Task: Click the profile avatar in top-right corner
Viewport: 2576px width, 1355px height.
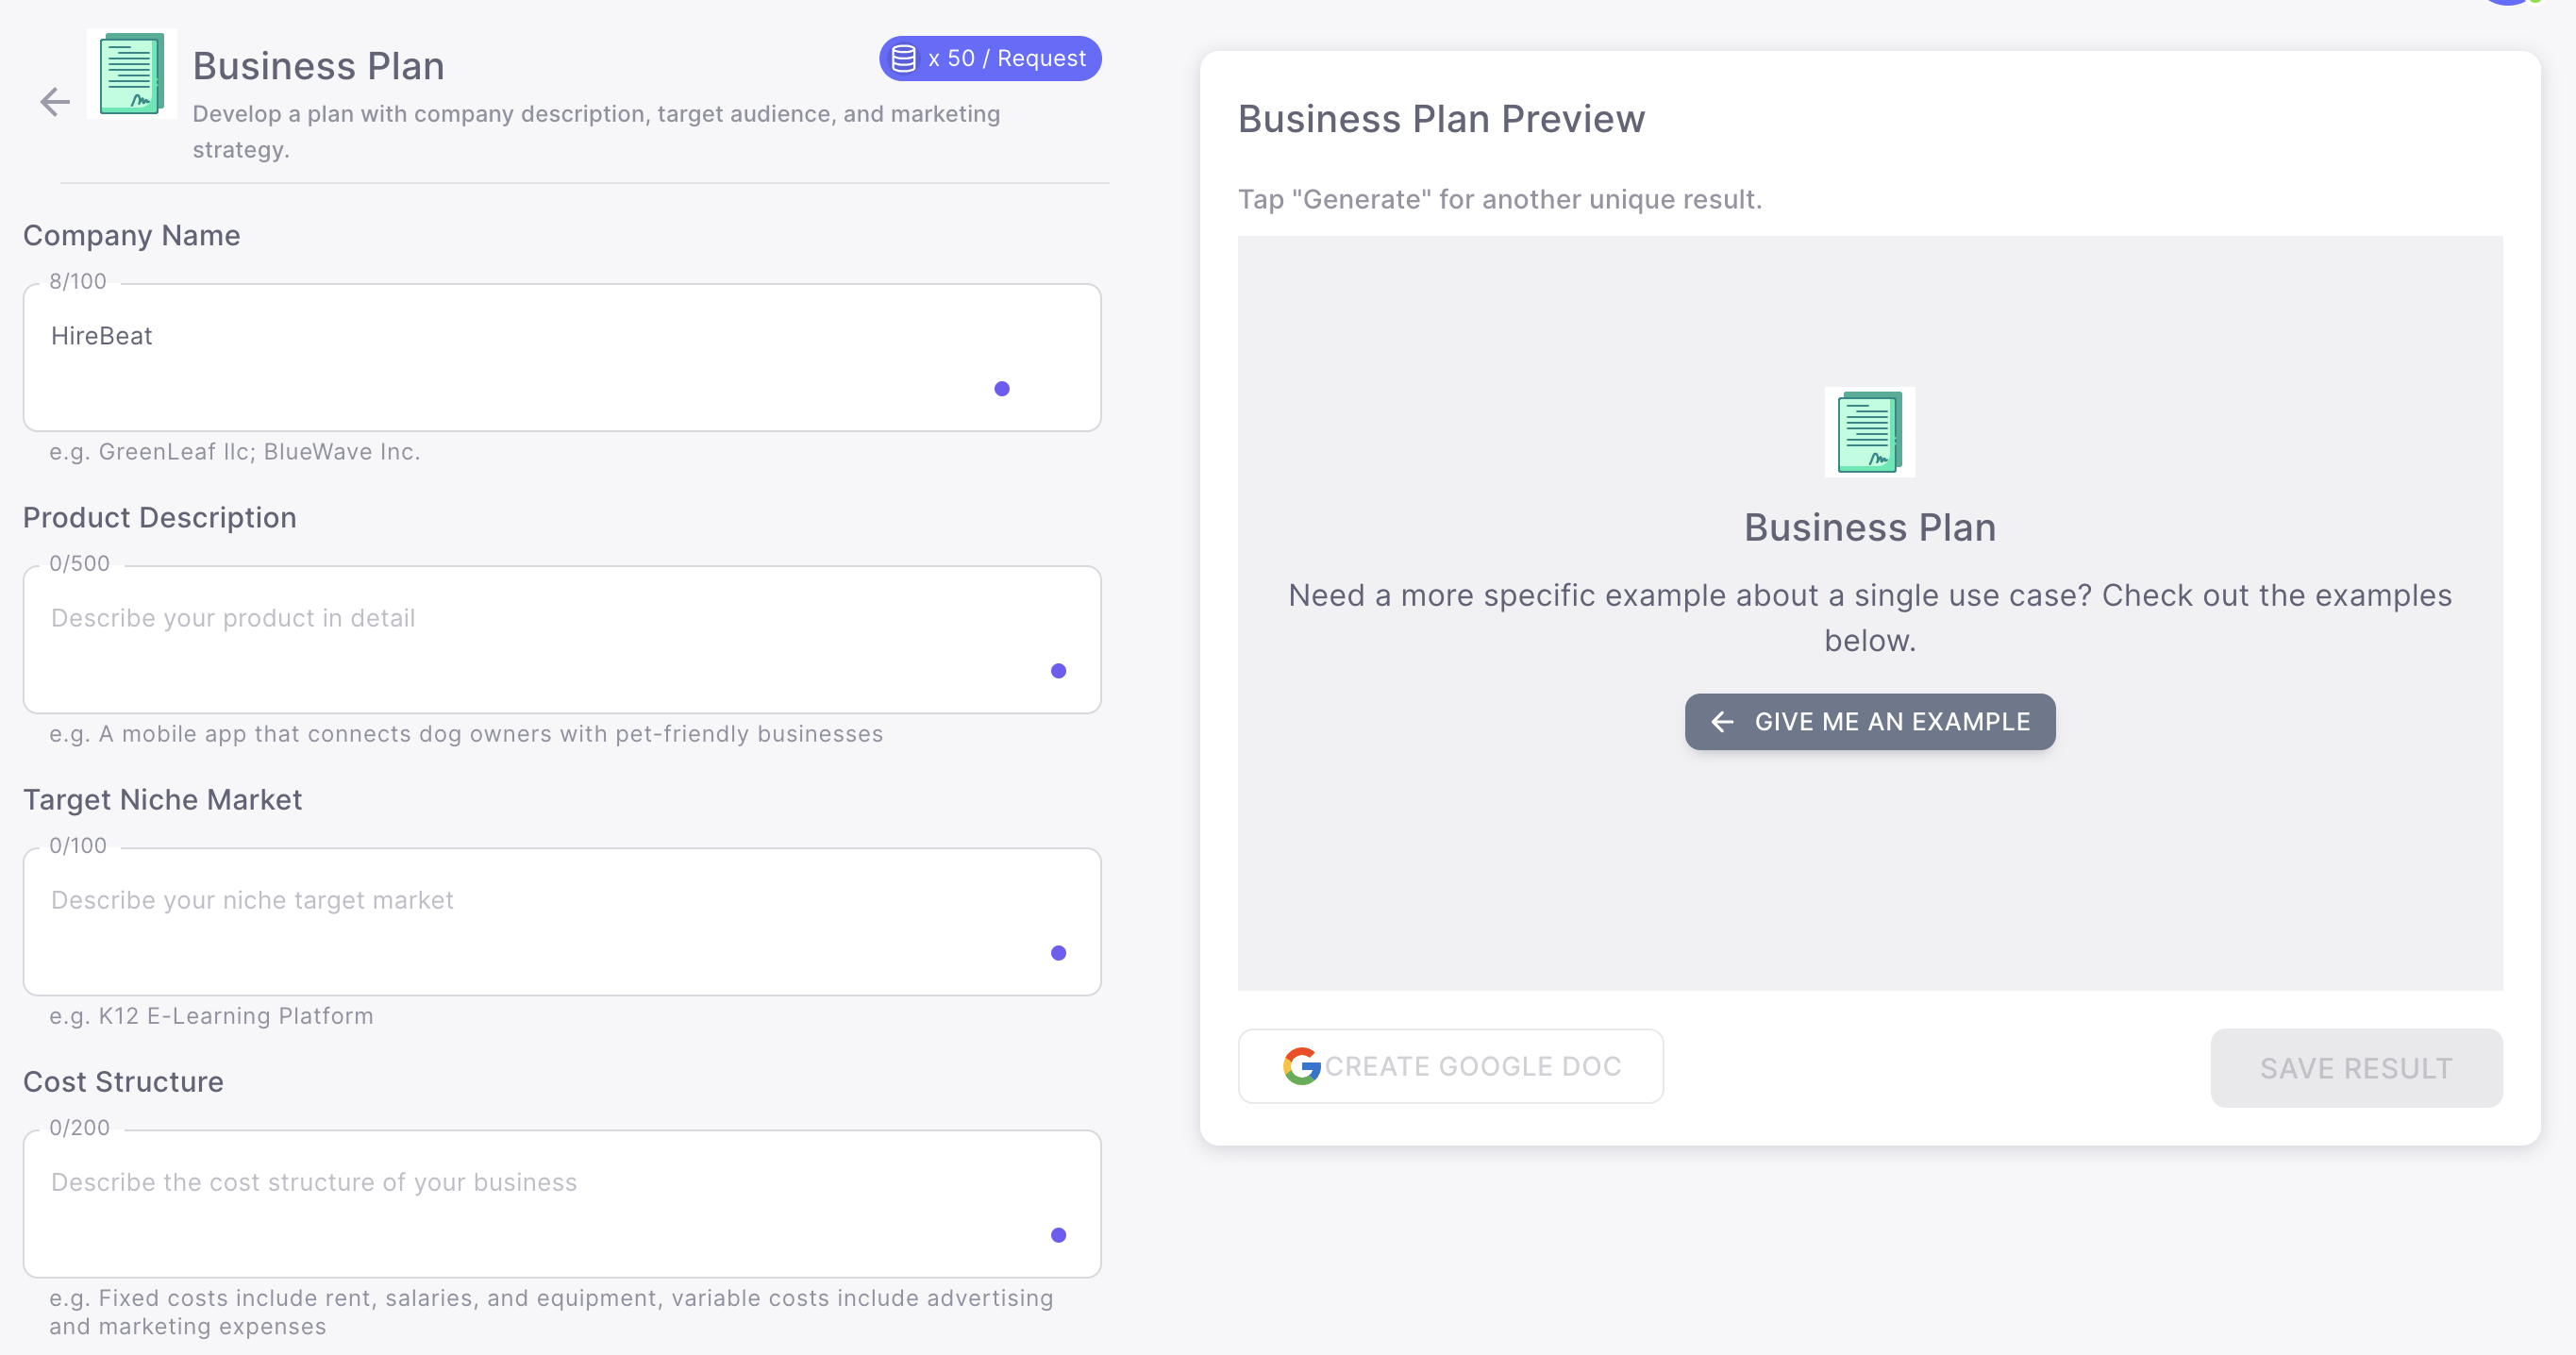Action: pyautogui.click(x=2510, y=3)
